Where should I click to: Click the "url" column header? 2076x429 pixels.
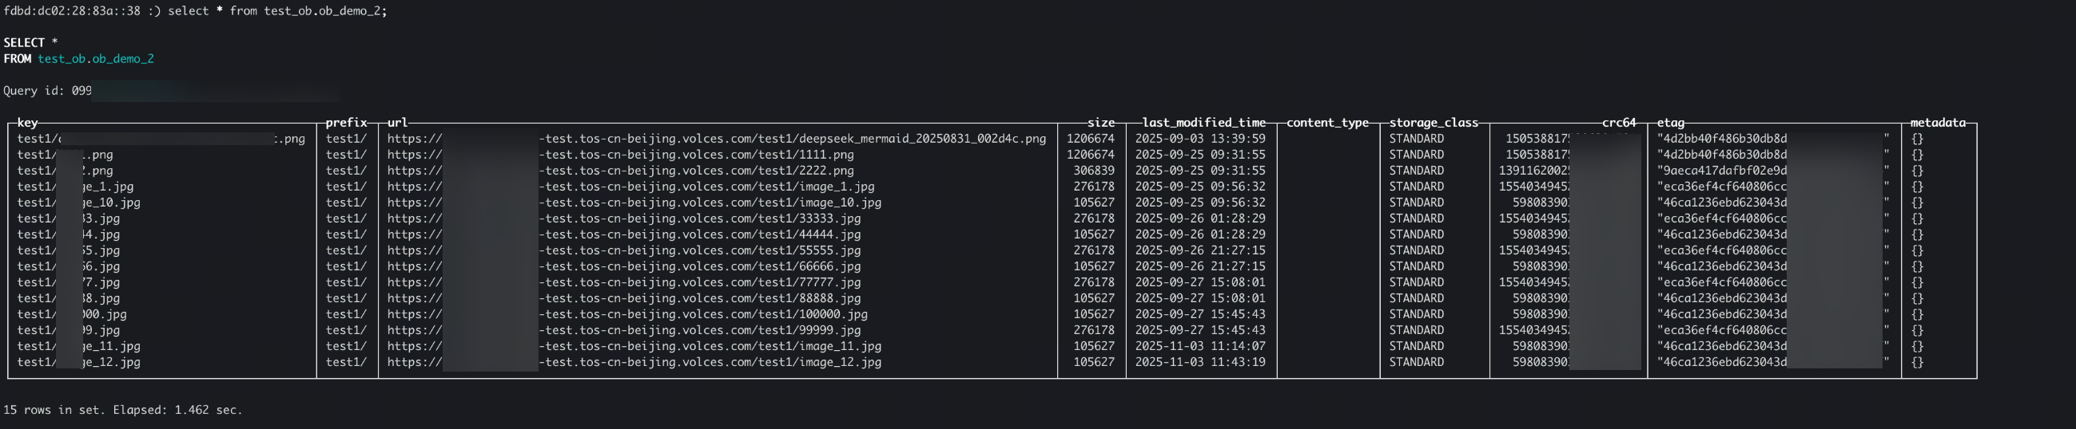(397, 123)
